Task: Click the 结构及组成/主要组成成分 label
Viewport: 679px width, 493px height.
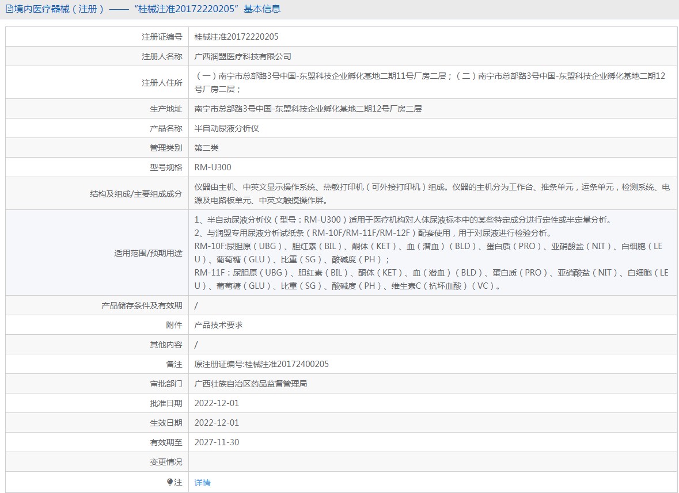Action: tap(136, 194)
